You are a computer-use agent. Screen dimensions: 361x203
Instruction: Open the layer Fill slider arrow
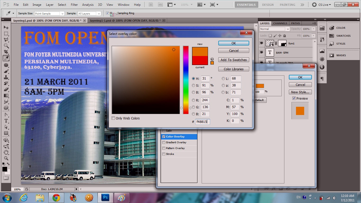point(314,36)
